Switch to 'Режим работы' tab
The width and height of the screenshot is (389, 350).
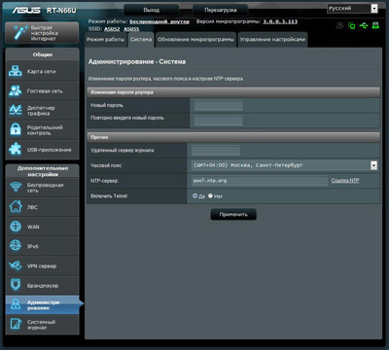(x=106, y=40)
